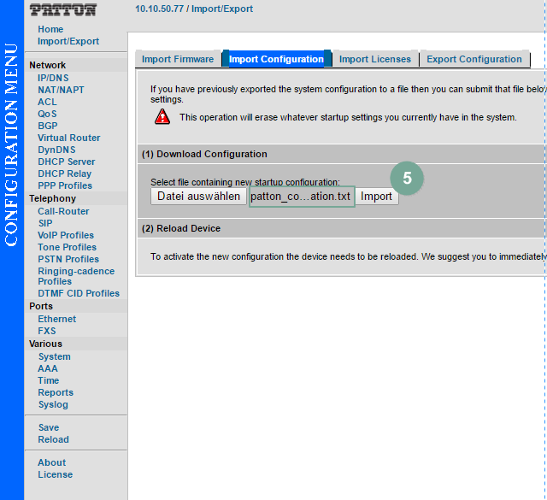
Task: Open the FXS ports page
Action: [47, 331]
